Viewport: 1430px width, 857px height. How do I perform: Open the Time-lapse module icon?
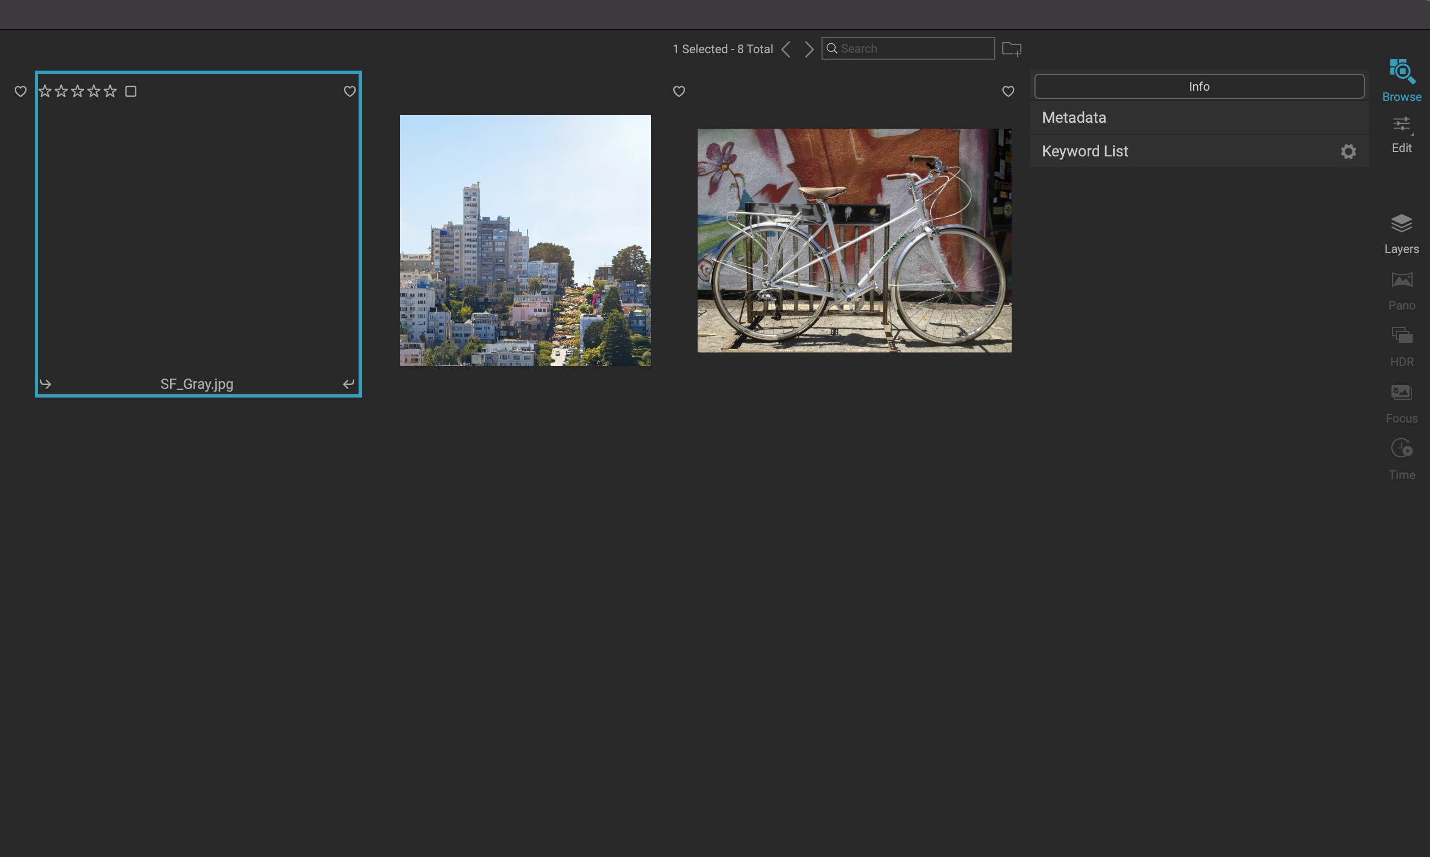pos(1401,448)
